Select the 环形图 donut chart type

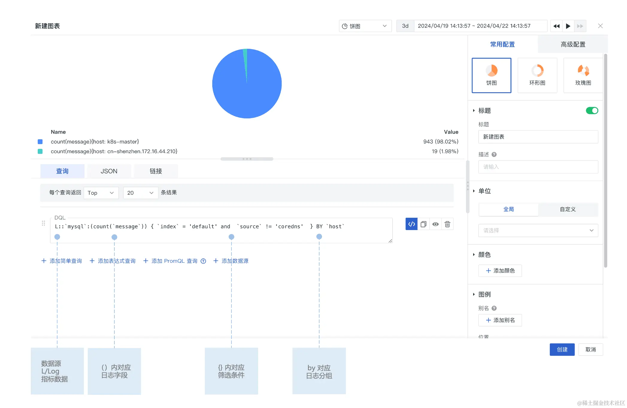point(537,75)
